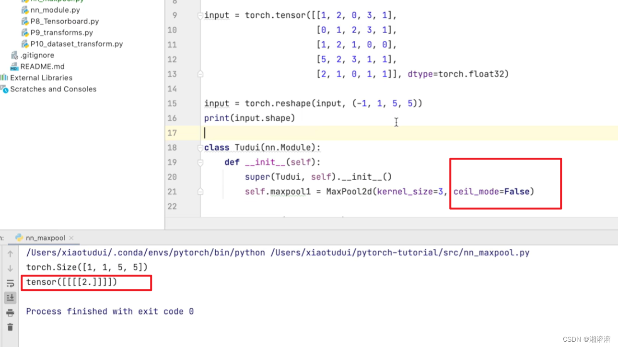This screenshot has height=347, width=618.
Task: Click tensor([[[[2.]]]]) console output
Action: 71,282
